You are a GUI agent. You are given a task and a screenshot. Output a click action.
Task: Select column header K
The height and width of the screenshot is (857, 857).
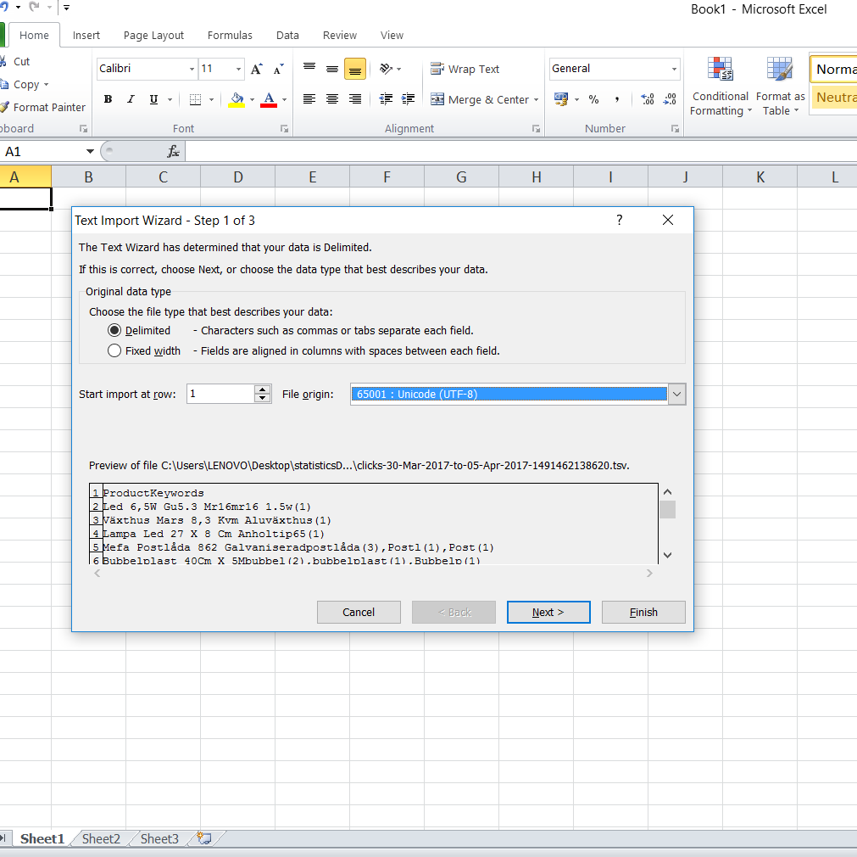coord(760,176)
